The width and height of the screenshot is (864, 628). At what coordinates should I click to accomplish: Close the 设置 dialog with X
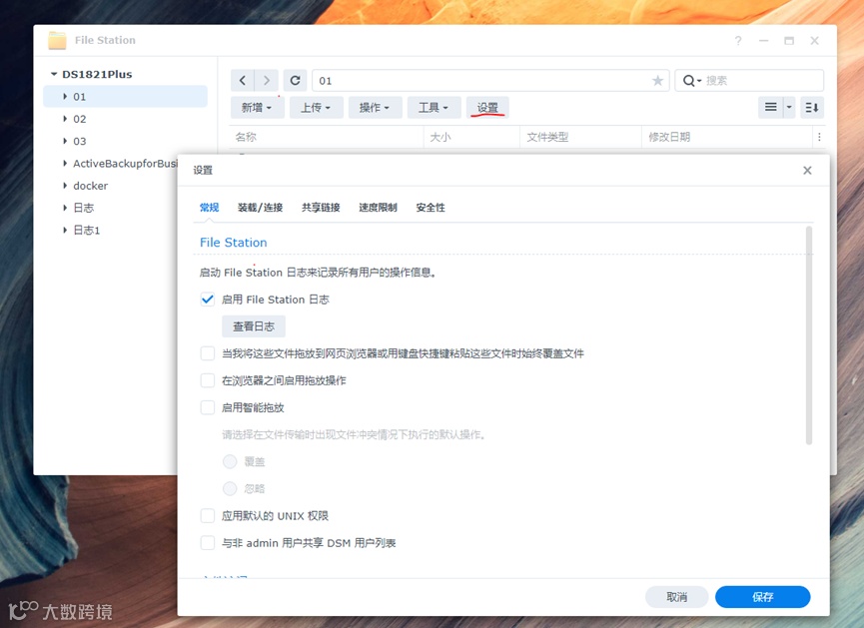point(807,170)
